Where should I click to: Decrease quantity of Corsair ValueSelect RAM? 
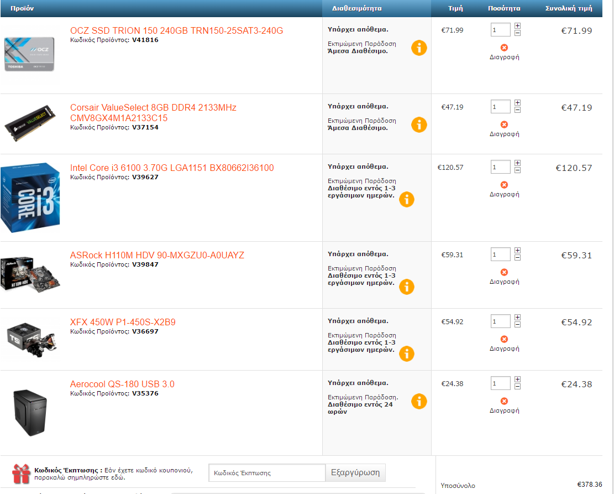[x=517, y=110]
